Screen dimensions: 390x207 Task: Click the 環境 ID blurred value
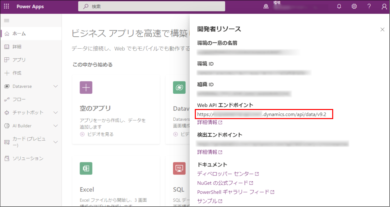(x=254, y=73)
